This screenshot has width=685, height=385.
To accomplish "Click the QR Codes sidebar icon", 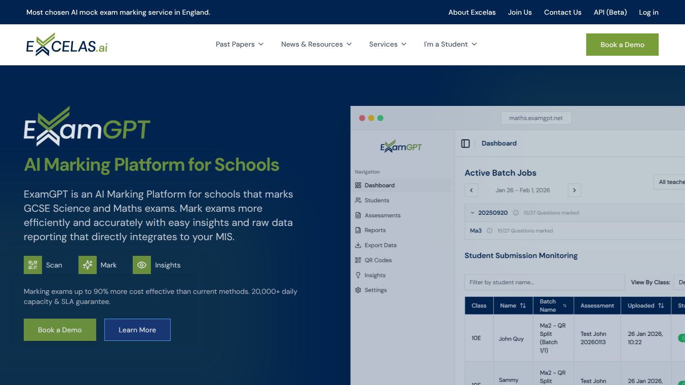I will click(358, 260).
